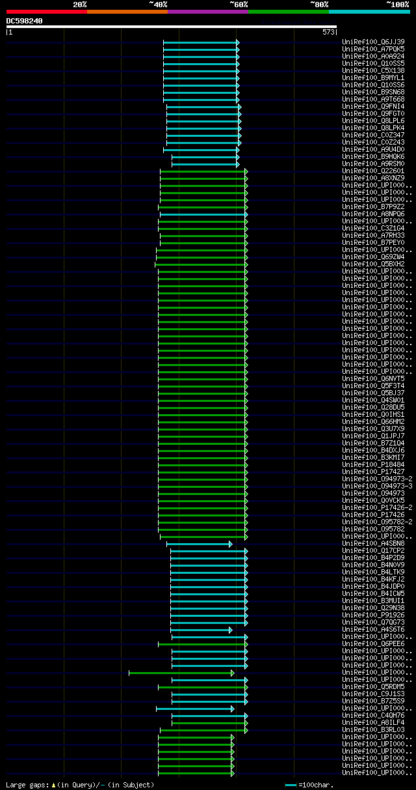Select the UniRef100_Q9FNI4 label
416x790 pixels.
[373, 106]
